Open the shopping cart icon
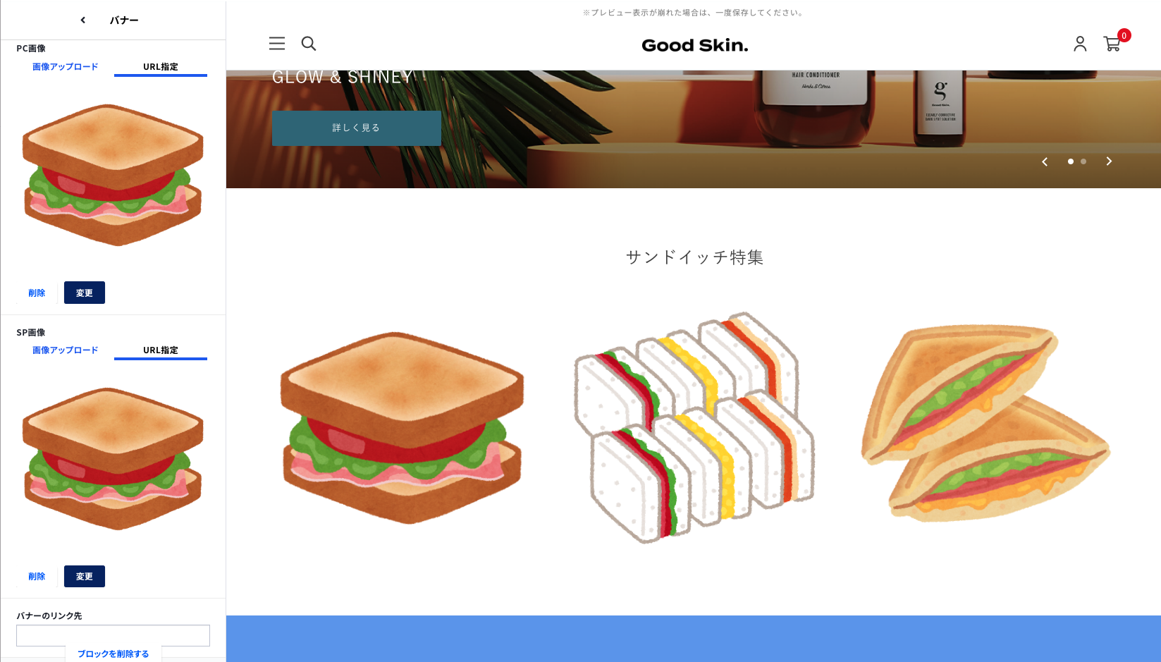1161x662 pixels. tap(1112, 44)
